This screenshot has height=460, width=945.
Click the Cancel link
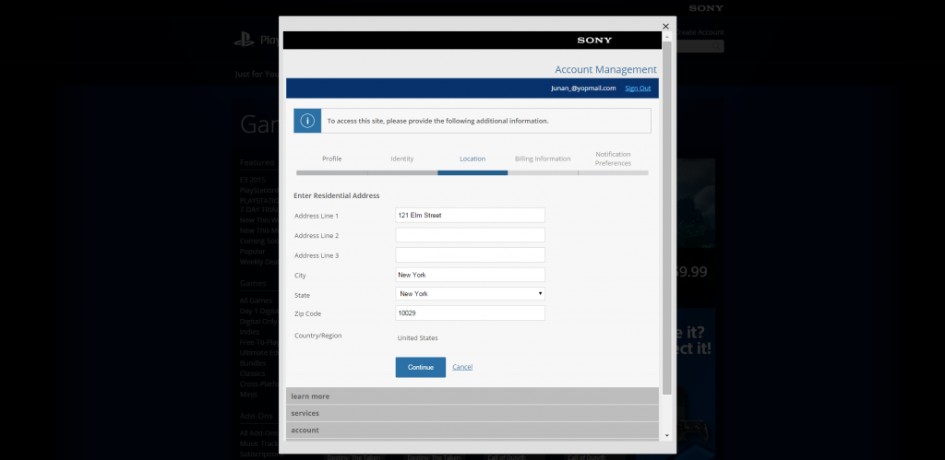pyautogui.click(x=462, y=367)
